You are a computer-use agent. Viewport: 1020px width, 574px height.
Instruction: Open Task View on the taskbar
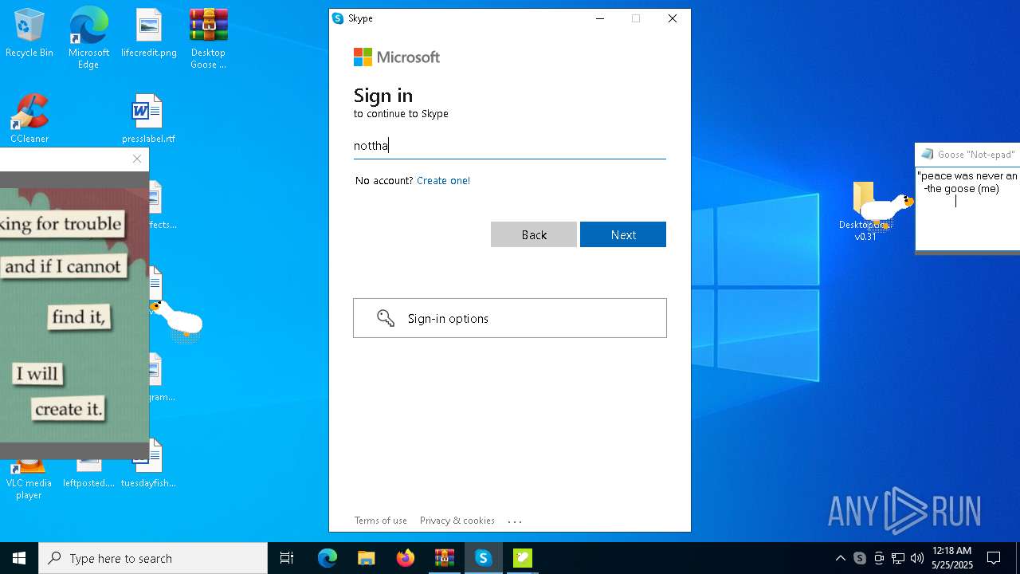pyautogui.click(x=287, y=558)
